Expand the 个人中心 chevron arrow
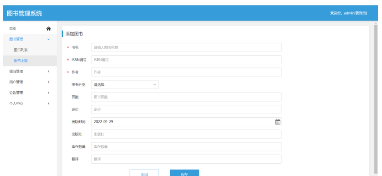Viewport: 382px width, 176px height. (48, 104)
